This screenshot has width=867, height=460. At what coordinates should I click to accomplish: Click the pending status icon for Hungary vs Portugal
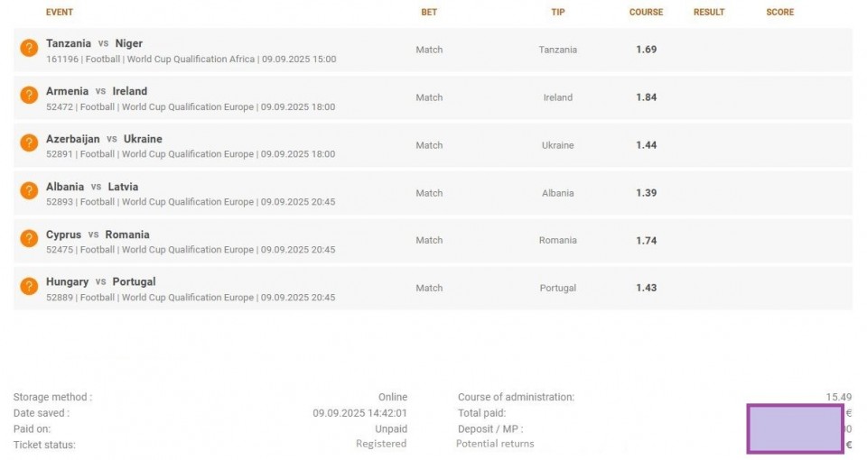tap(29, 286)
